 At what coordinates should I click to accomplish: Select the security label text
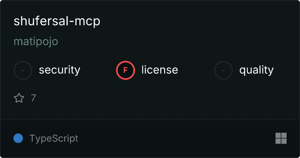(60, 70)
